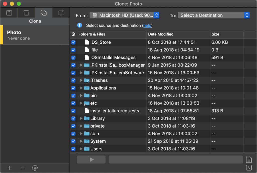The height and width of the screenshot is (173, 257).
Task: Open the help link
Action: tap(147, 25)
